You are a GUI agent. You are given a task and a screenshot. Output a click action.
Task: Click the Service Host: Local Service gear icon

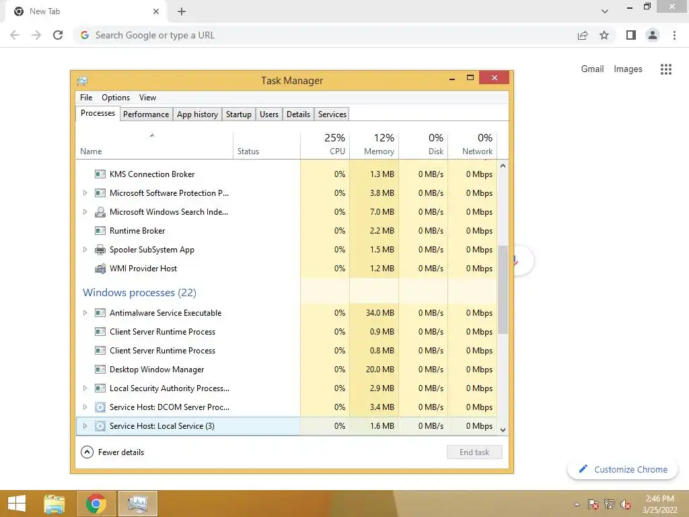tap(100, 426)
